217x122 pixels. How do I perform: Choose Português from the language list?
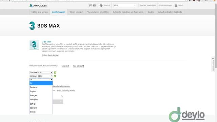pos(41,100)
